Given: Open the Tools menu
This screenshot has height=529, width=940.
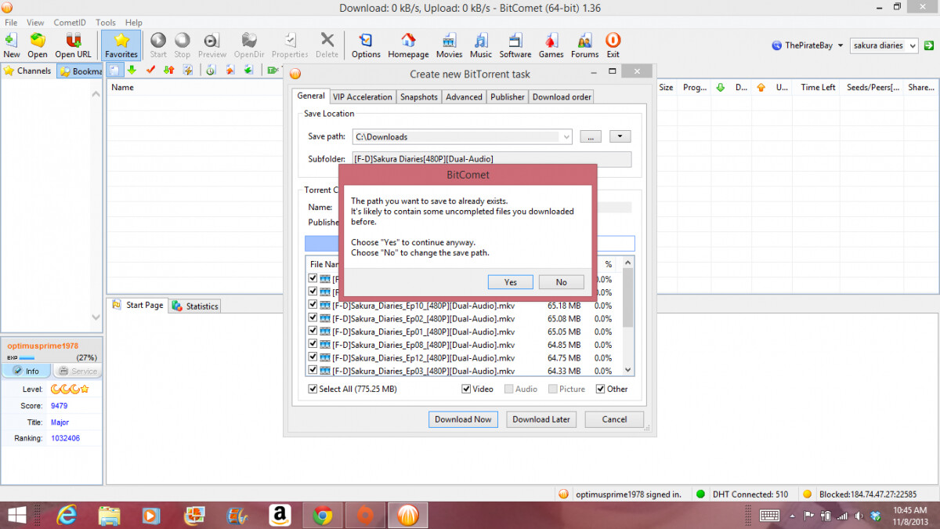Looking at the screenshot, I should point(105,22).
